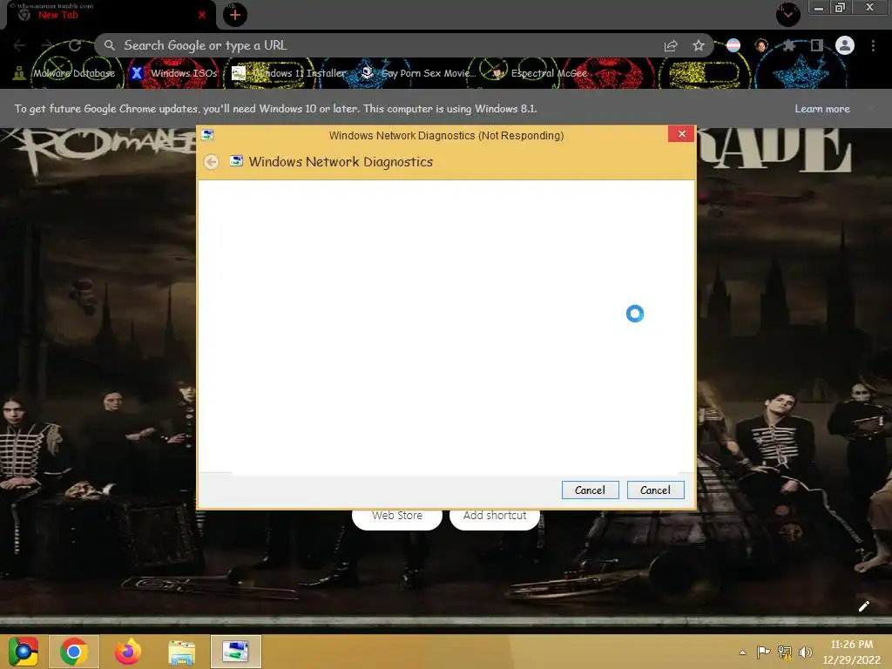Open Chrome's three-dot menu
This screenshot has height=669, width=892.
[x=873, y=45]
